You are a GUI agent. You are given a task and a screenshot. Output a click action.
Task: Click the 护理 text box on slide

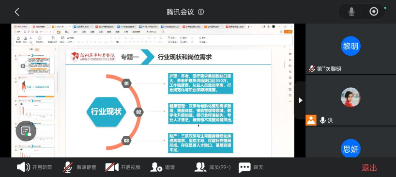pos(200,83)
